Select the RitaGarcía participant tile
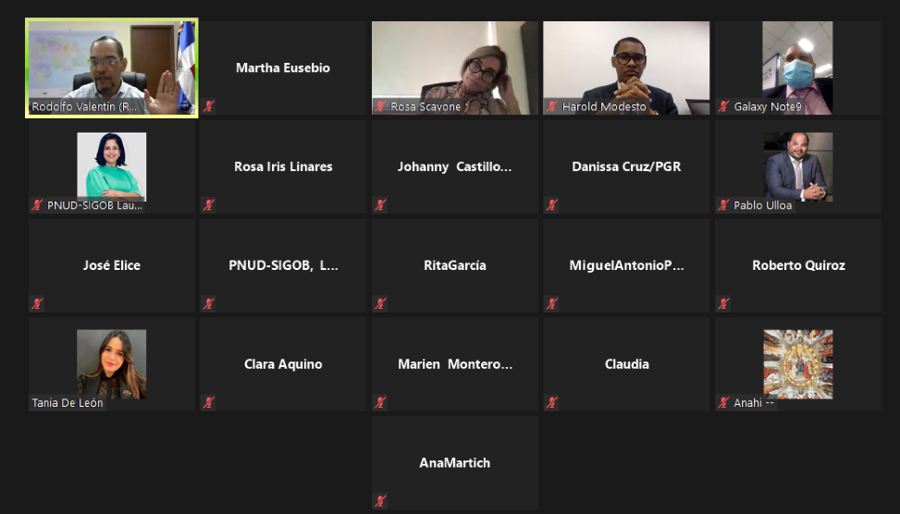 [454, 265]
